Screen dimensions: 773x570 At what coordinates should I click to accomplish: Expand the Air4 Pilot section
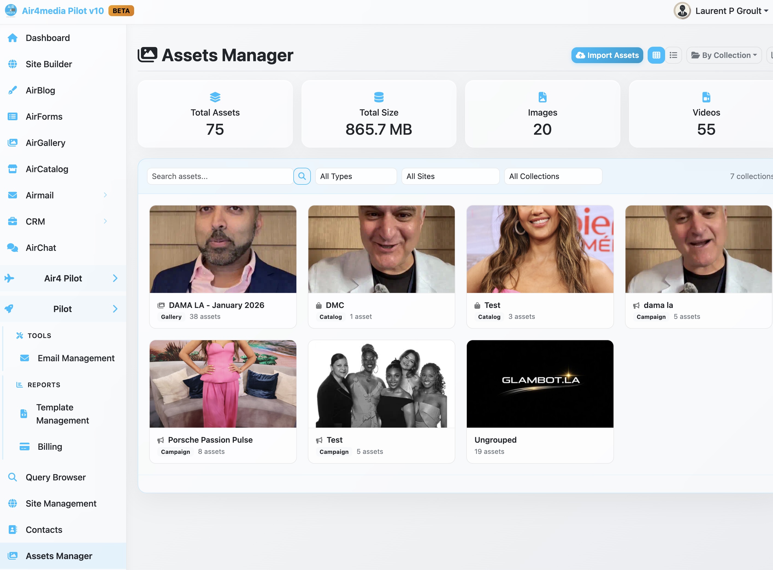click(63, 278)
